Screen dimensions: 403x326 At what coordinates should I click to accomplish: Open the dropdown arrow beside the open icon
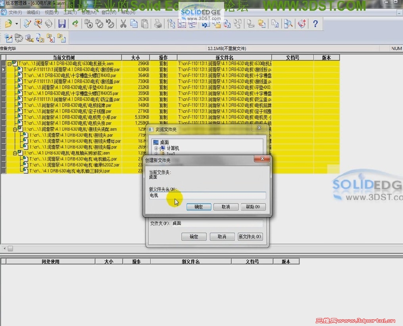pos(17,24)
